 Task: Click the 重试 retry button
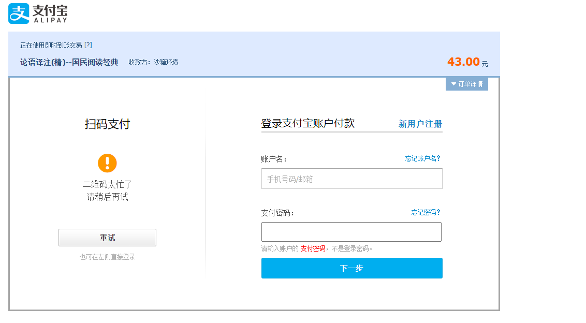(107, 238)
